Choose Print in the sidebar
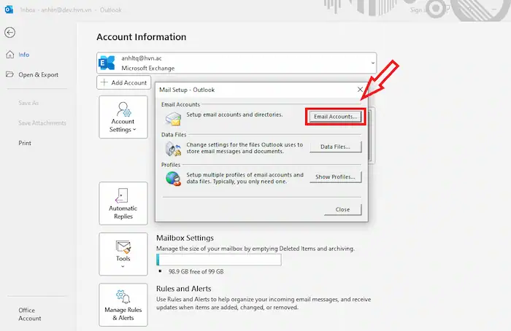Image resolution: width=511 pixels, height=331 pixels. (x=25, y=143)
